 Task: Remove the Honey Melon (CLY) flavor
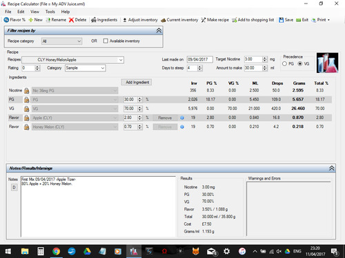coord(165,127)
